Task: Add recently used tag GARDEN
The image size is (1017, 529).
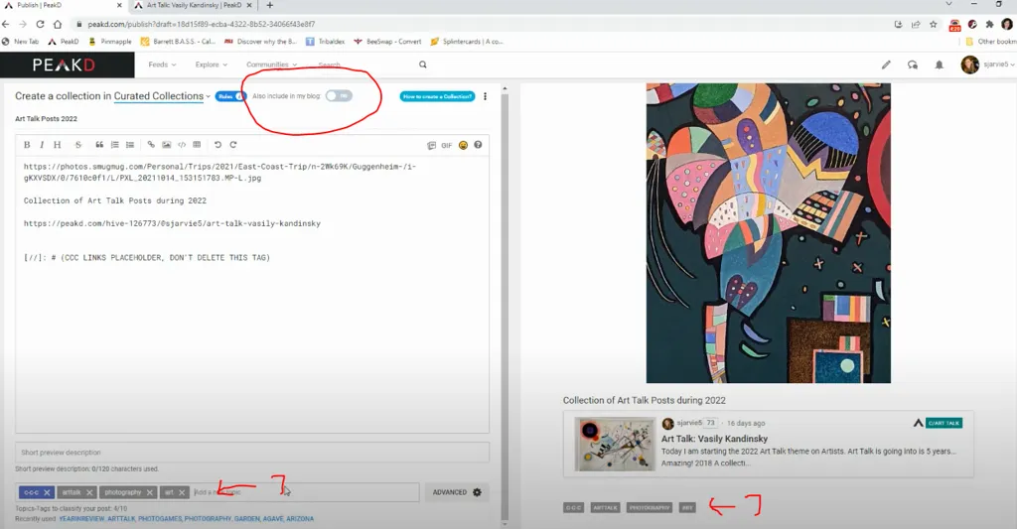Action: [247, 519]
